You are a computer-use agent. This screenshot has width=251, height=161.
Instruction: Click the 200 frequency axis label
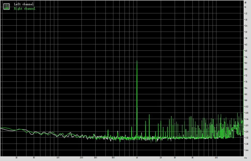click(x=81, y=158)
